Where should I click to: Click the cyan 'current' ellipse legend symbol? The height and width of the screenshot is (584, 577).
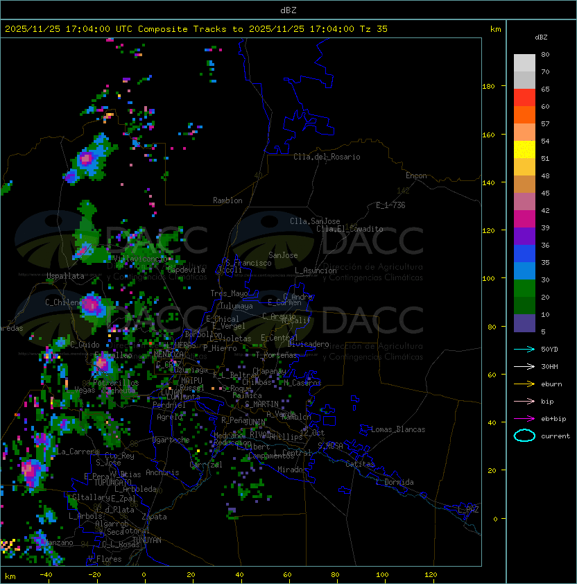(x=524, y=436)
